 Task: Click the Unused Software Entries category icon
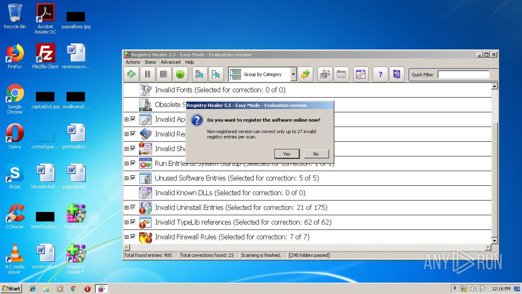point(146,178)
